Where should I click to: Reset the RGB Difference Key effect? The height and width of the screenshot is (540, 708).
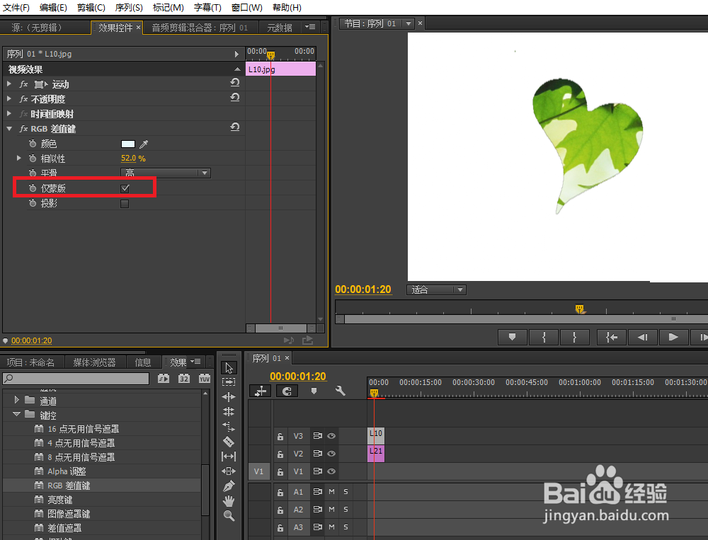click(235, 127)
